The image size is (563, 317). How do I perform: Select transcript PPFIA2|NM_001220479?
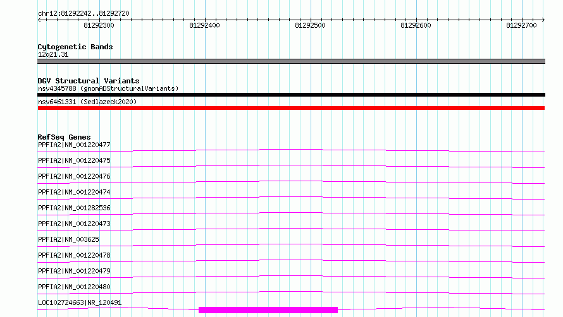pos(74,271)
